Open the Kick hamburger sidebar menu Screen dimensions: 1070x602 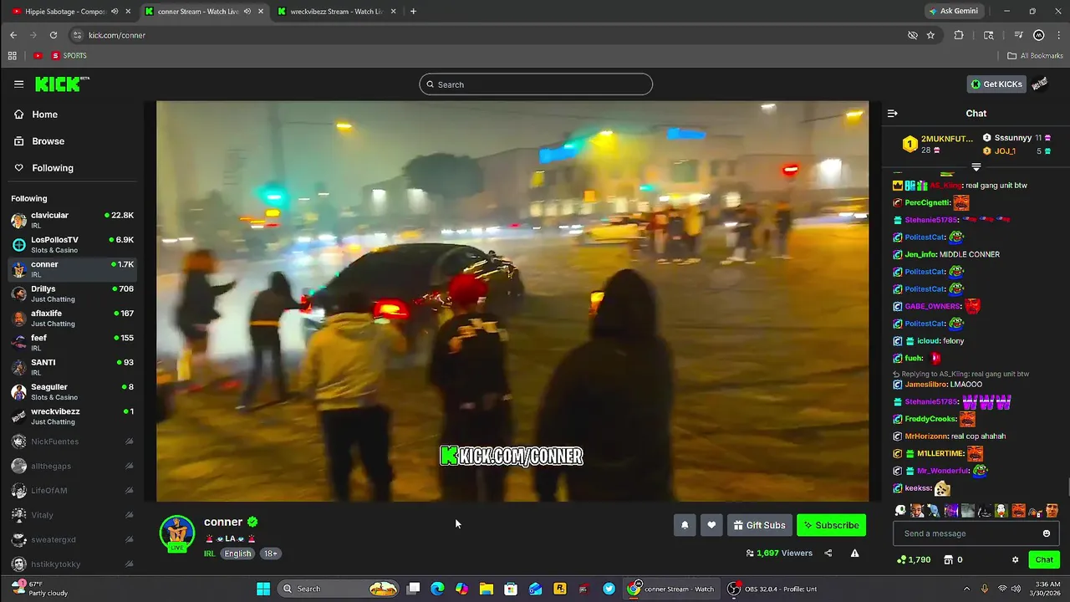18,84
